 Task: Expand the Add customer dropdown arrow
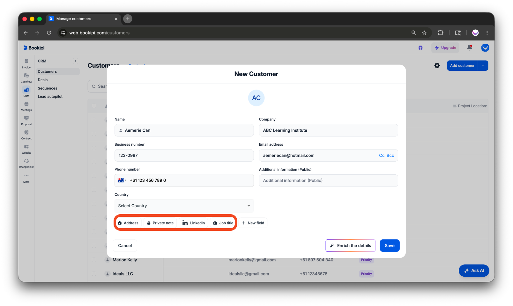[x=483, y=66]
